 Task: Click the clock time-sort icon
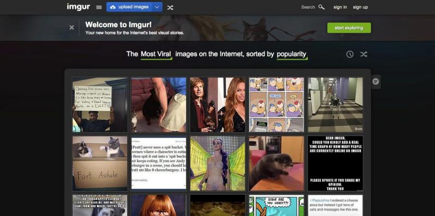(x=350, y=54)
